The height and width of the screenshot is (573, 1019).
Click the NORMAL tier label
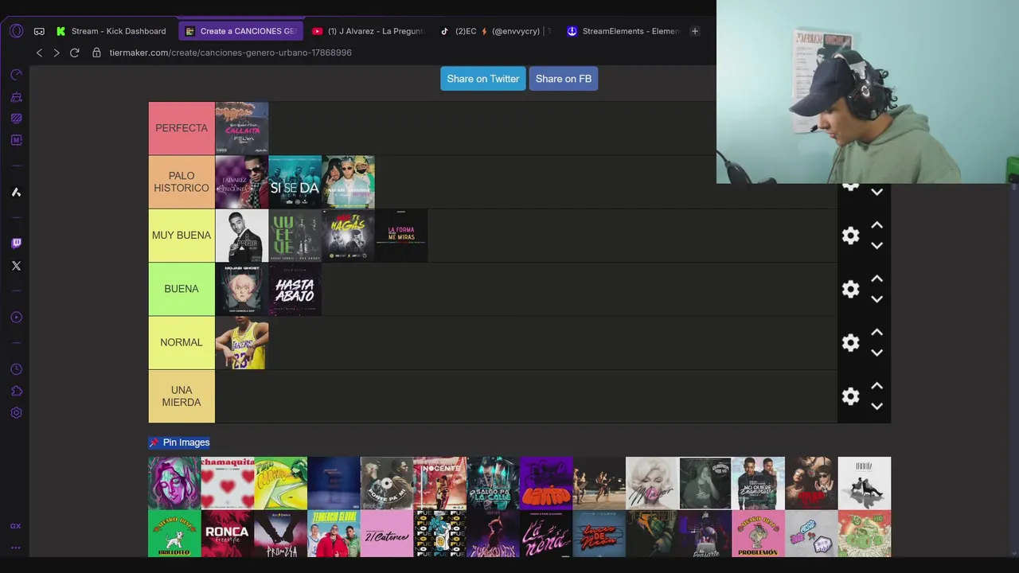pos(182,342)
